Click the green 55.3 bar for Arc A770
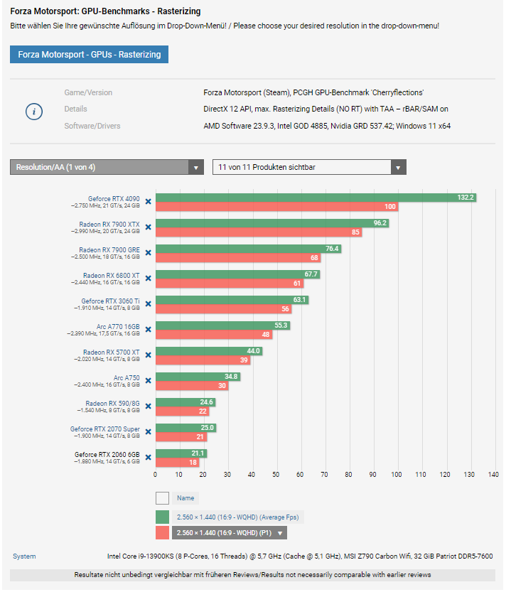511x592 pixels. pos(222,325)
